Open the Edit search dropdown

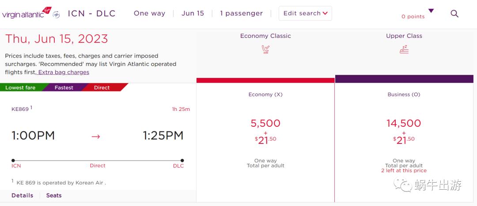click(x=305, y=13)
